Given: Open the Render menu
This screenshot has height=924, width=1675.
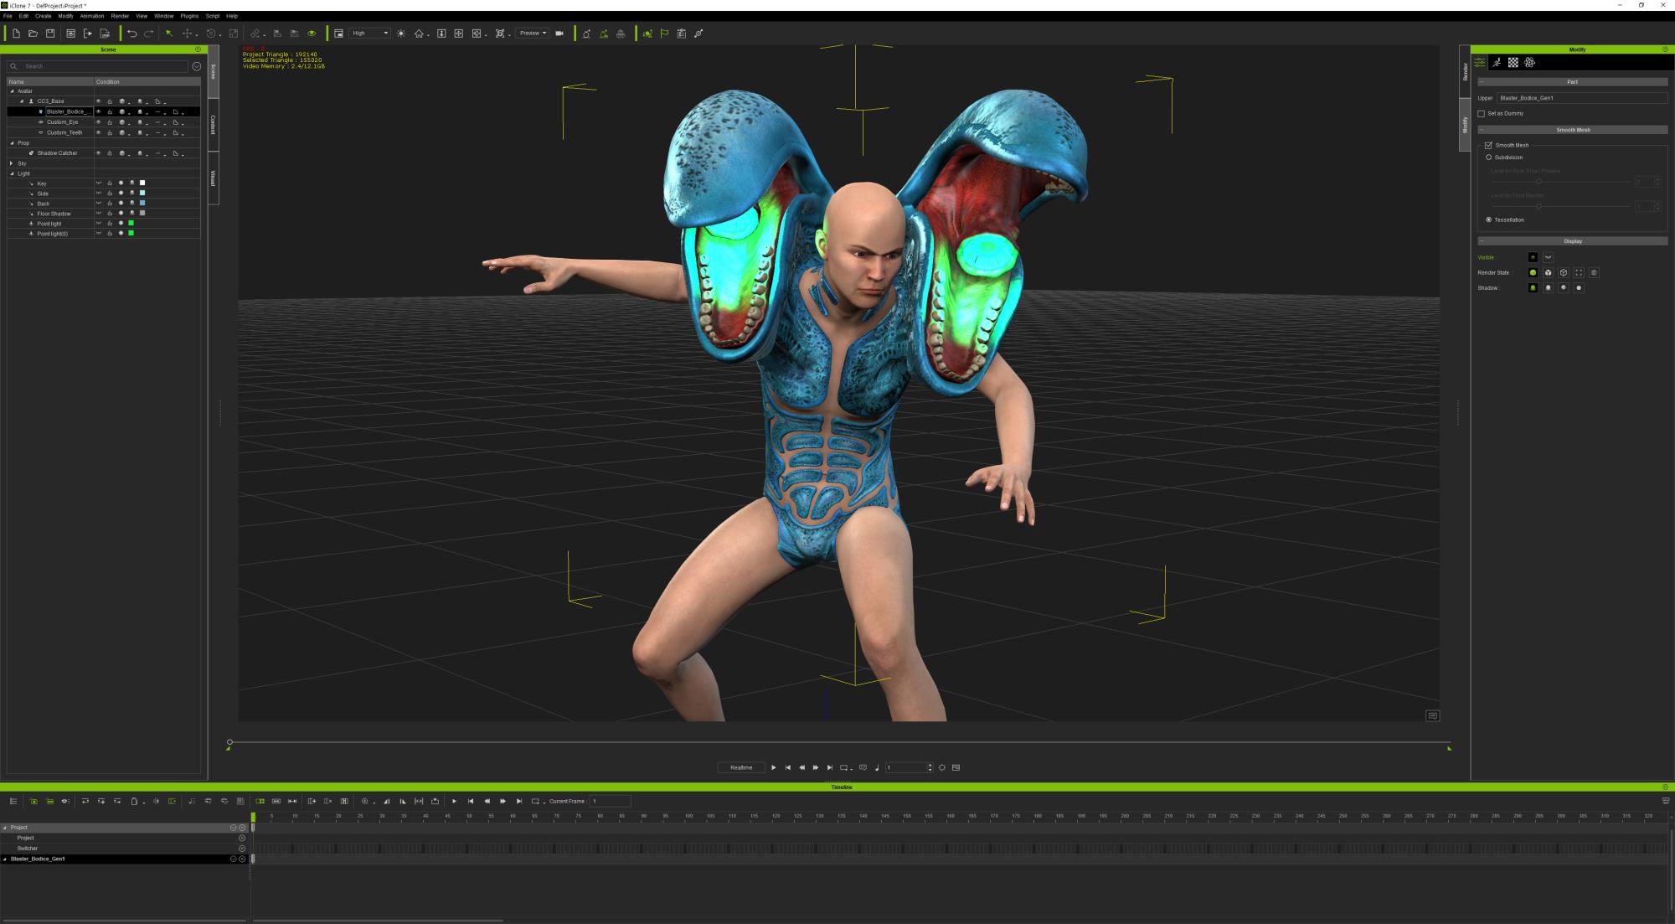Looking at the screenshot, I should 120,16.
